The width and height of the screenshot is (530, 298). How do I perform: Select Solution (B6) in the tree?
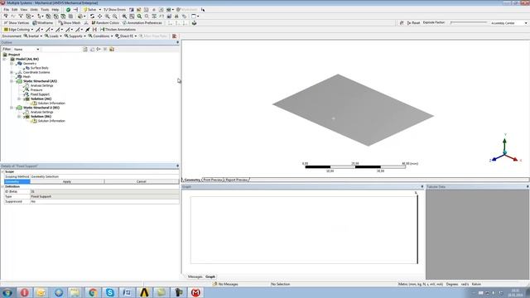41,116
